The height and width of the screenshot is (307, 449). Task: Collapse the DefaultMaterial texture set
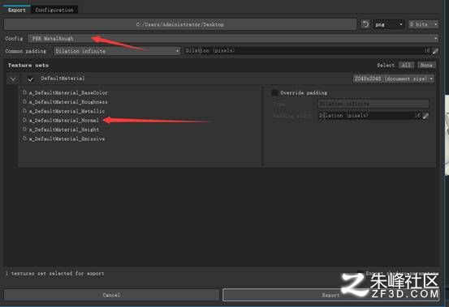[x=13, y=79]
